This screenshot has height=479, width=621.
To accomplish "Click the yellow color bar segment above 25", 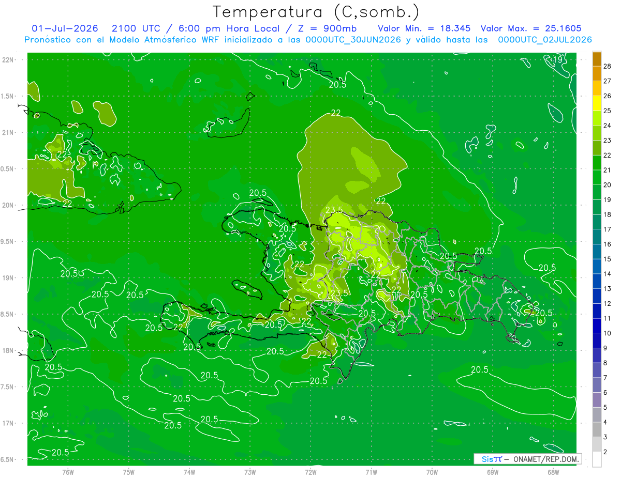I will pyautogui.click(x=597, y=103).
